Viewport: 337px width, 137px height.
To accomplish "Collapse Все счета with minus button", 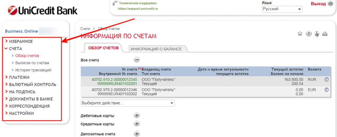I will click(x=137, y=60).
